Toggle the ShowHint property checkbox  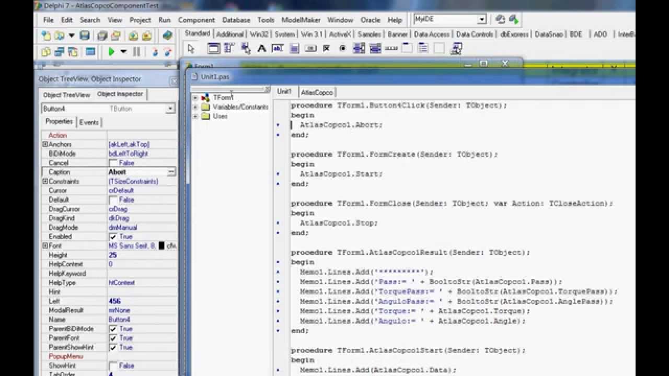[113, 366]
